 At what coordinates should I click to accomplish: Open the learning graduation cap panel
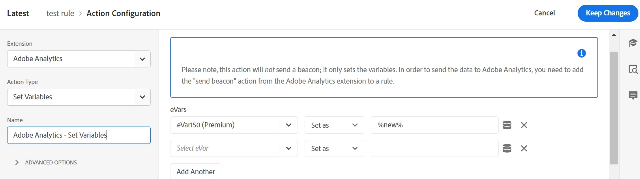click(x=633, y=43)
